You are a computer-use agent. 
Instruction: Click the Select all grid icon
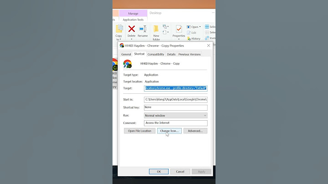click(207, 26)
